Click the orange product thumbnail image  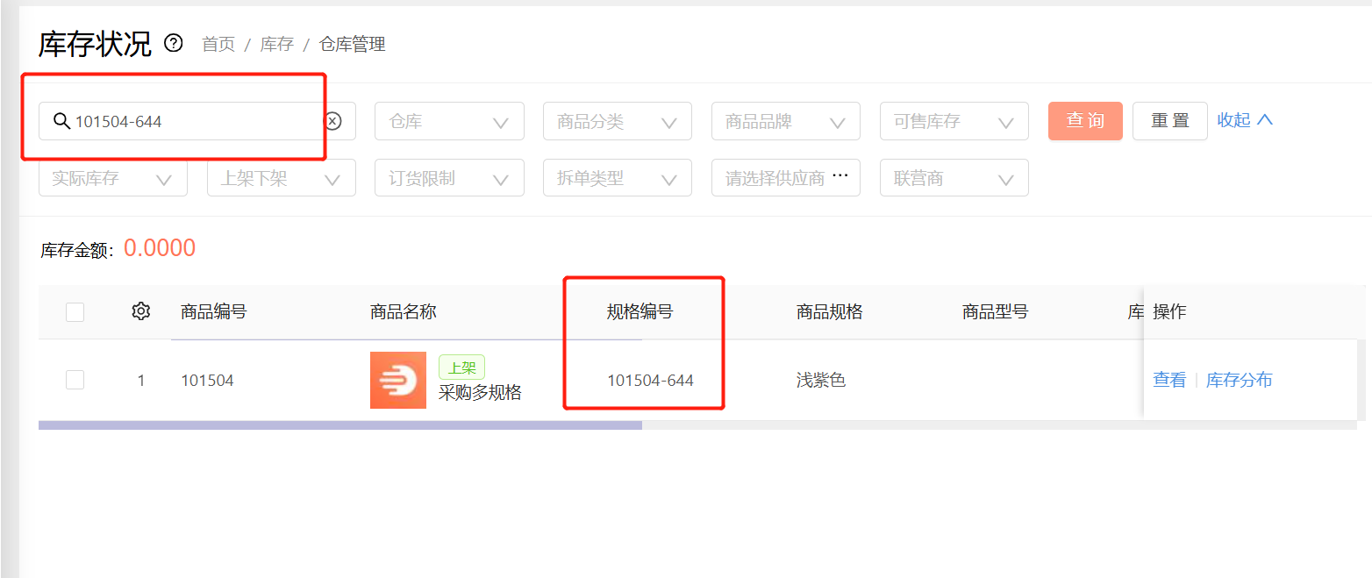coord(397,380)
